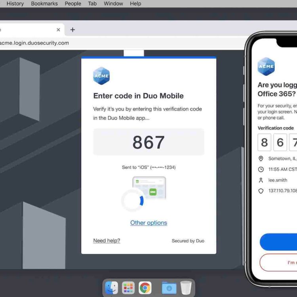Open the People menu
The image size is (297, 297).
click(73, 4)
